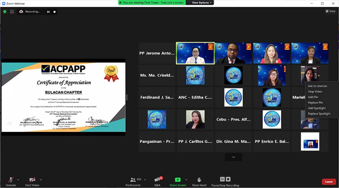Select the Cebu - Pres. Alf... participant tile
The height and width of the screenshot is (188, 339).
point(234,119)
